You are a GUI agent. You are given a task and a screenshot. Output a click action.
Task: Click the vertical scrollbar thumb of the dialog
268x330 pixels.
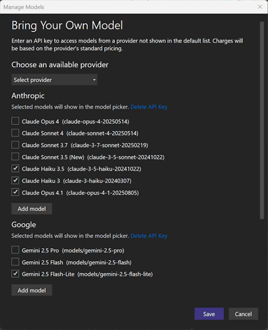coord(262,120)
